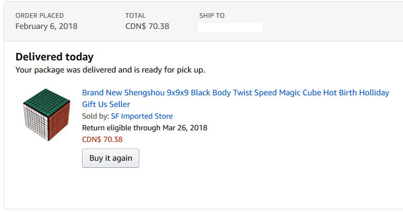
Task: Click the SHIP TO label
Action: pos(212,15)
